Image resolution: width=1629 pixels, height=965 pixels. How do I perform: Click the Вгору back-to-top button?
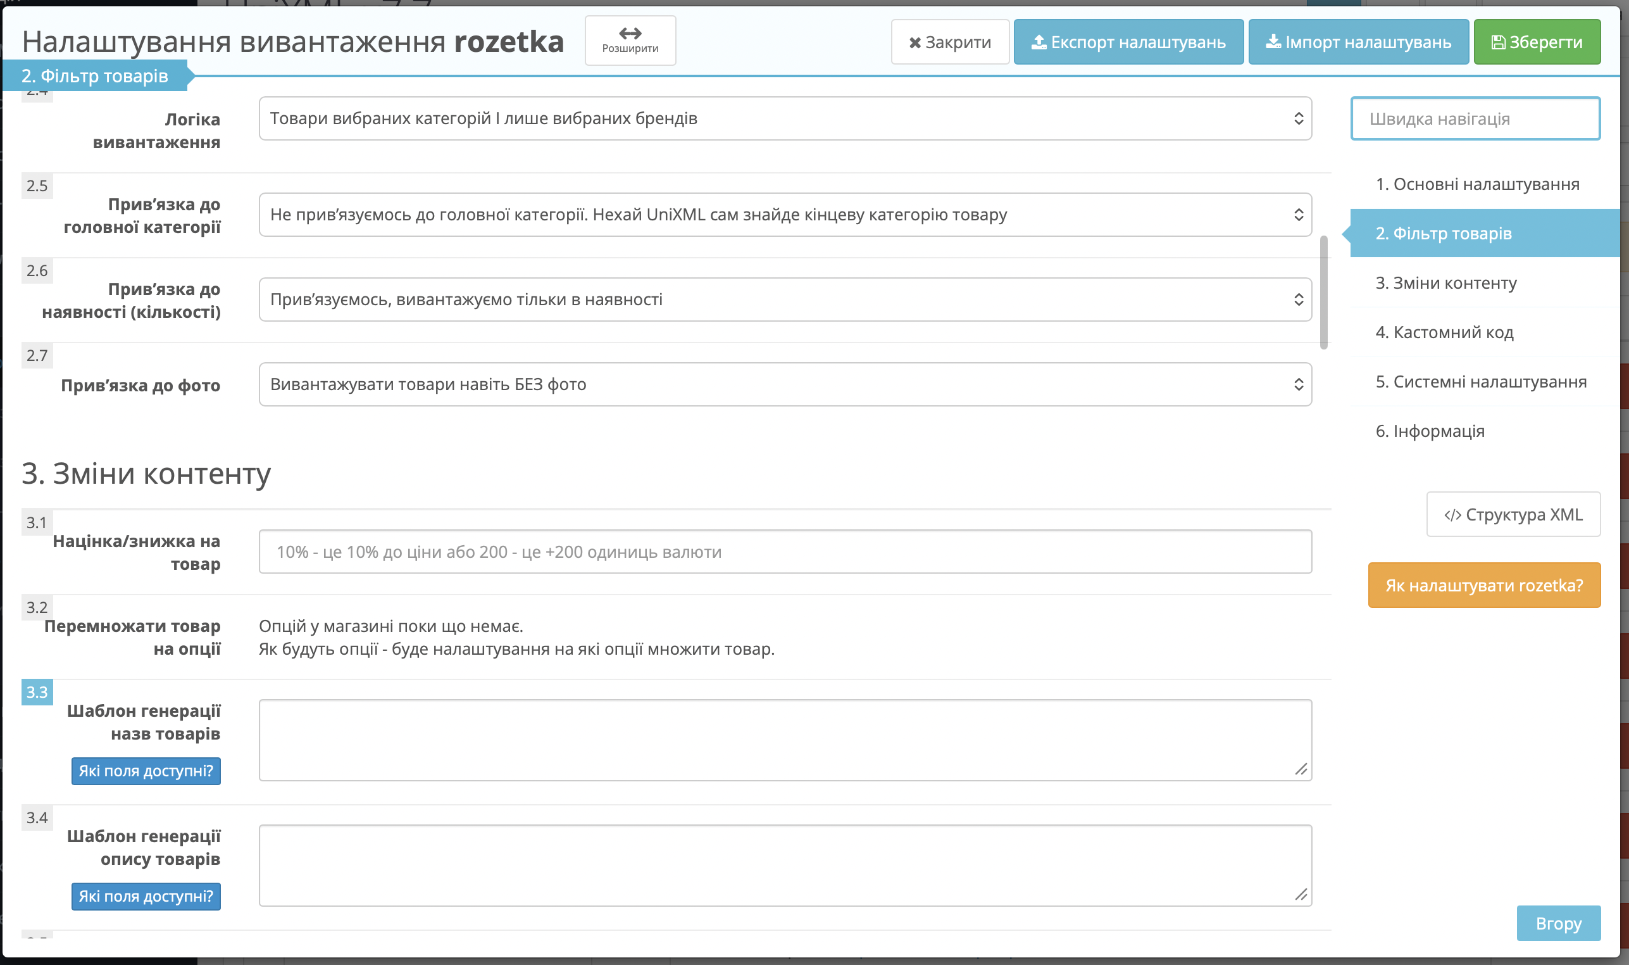pyautogui.click(x=1558, y=923)
